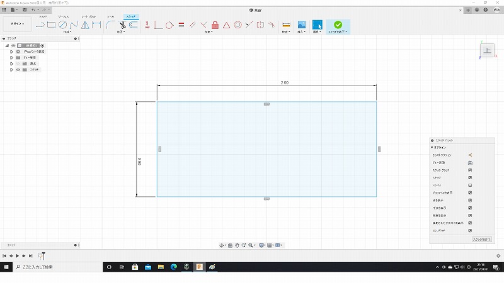
Task: Toggle the Sketch Grid checkbox
Action: click(x=470, y=170)
